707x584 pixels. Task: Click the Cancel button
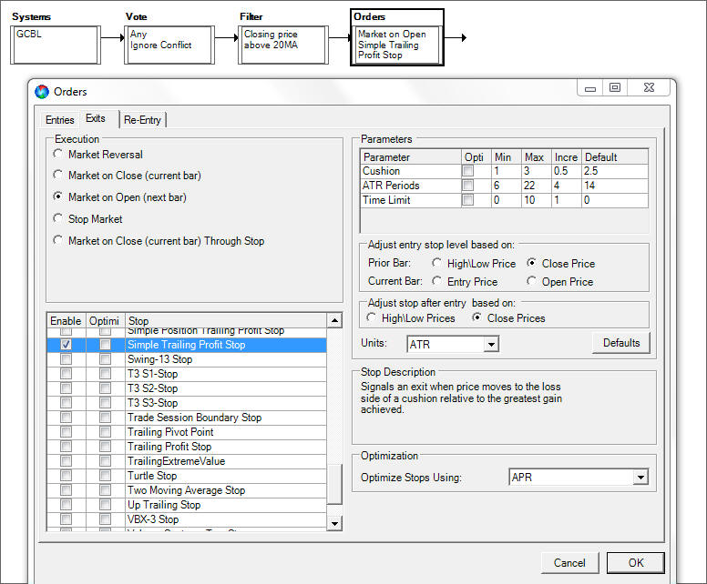(x=569, y=563)
